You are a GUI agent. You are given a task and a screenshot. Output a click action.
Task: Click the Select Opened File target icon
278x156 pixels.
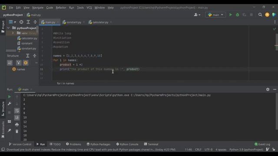(x=21, y=22)
